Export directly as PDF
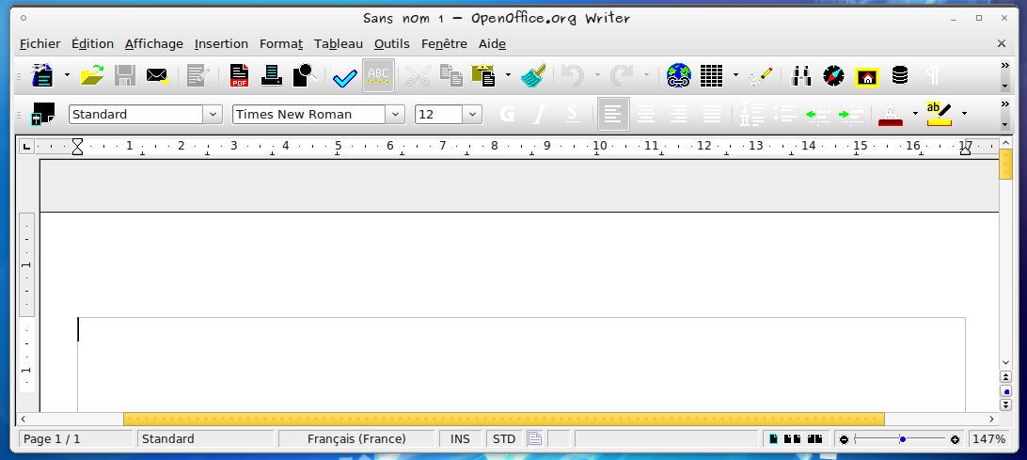This screenshot has width=1027, height=460. [239, 75]
